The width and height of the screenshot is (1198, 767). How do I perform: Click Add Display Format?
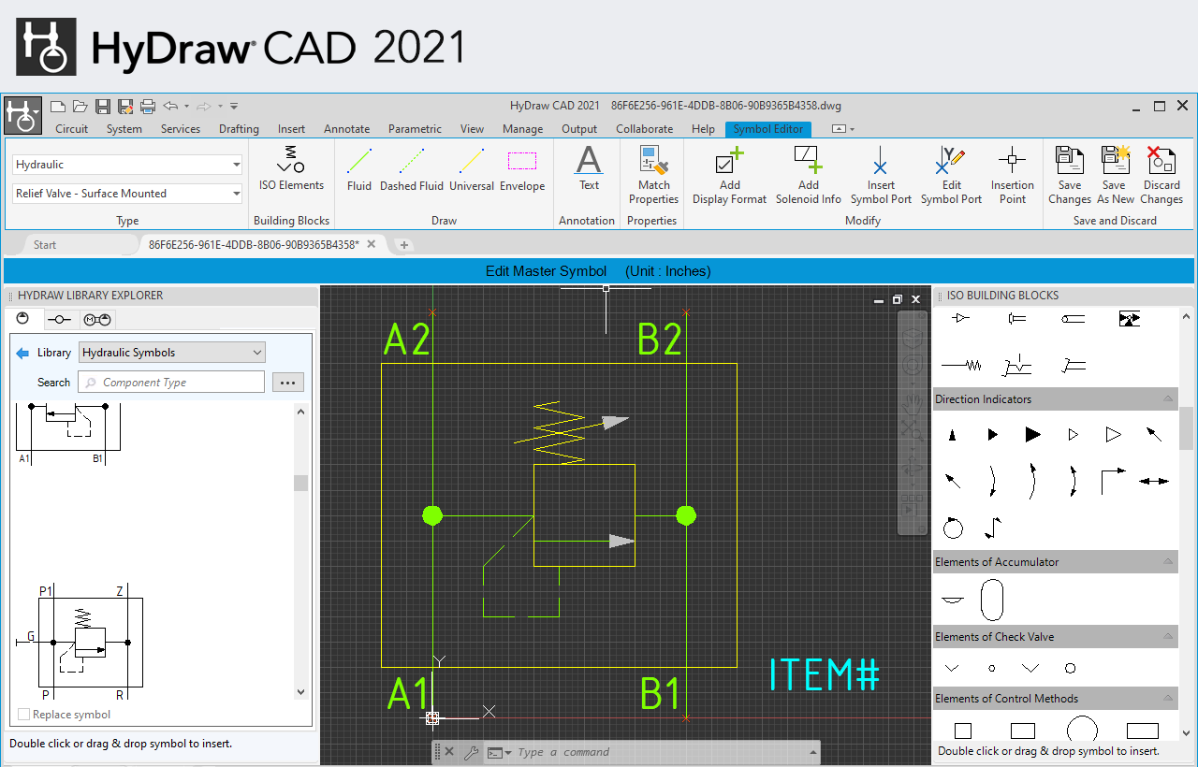pyautogui.click(x=729, y=175)
